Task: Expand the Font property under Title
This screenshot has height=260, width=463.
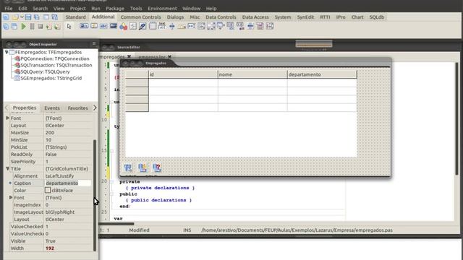Action: 11,197
